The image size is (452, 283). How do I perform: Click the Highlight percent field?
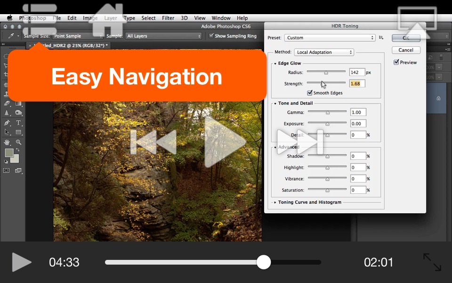pyautogui.click(x=358, y=167)
